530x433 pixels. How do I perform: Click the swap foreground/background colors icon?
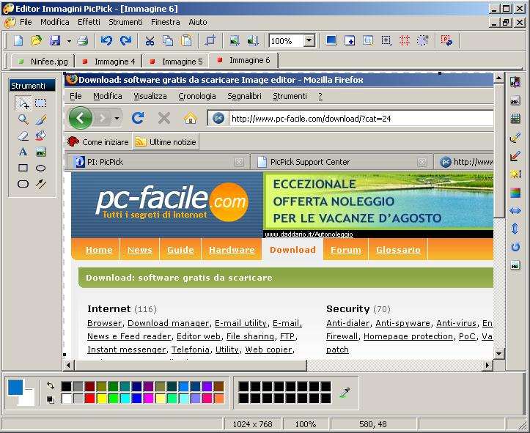[50, 385]
